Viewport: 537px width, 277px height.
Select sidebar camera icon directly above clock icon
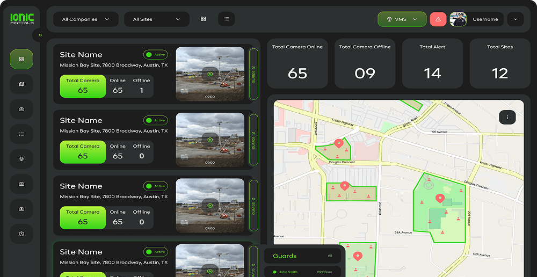coord(21,209)
